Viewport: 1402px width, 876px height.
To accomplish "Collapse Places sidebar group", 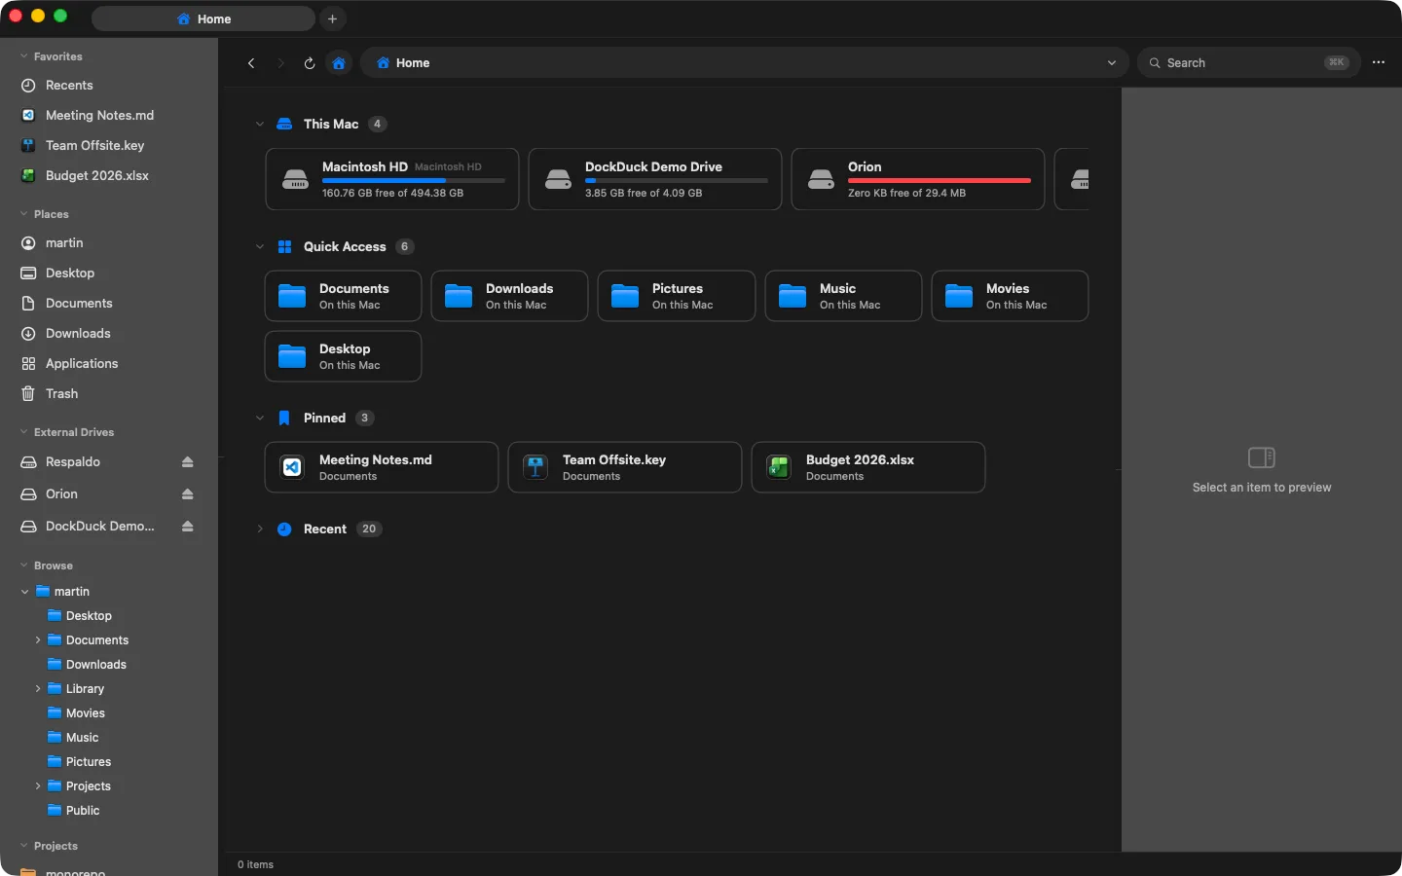I will click(x=24, y=214).
